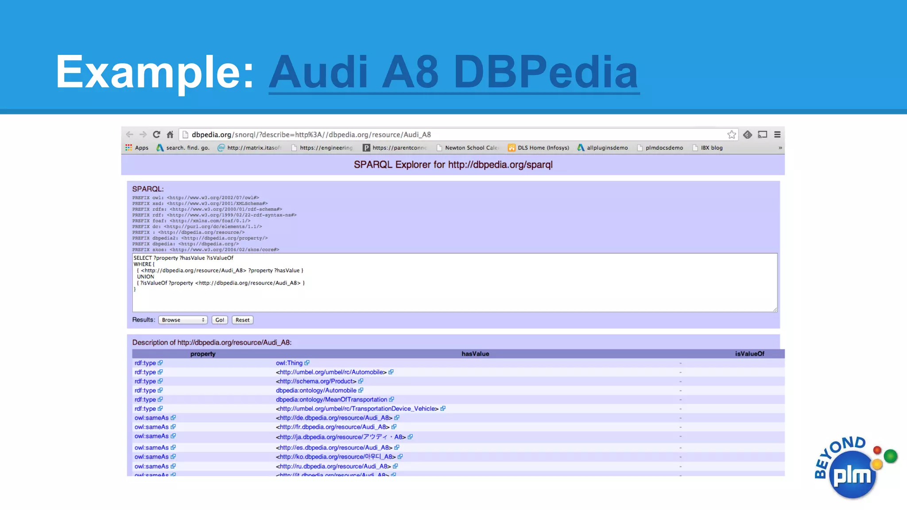Viewport: 907px width, 510px height.
Task: Click the 'property' column header
Action: click(203, 354)
